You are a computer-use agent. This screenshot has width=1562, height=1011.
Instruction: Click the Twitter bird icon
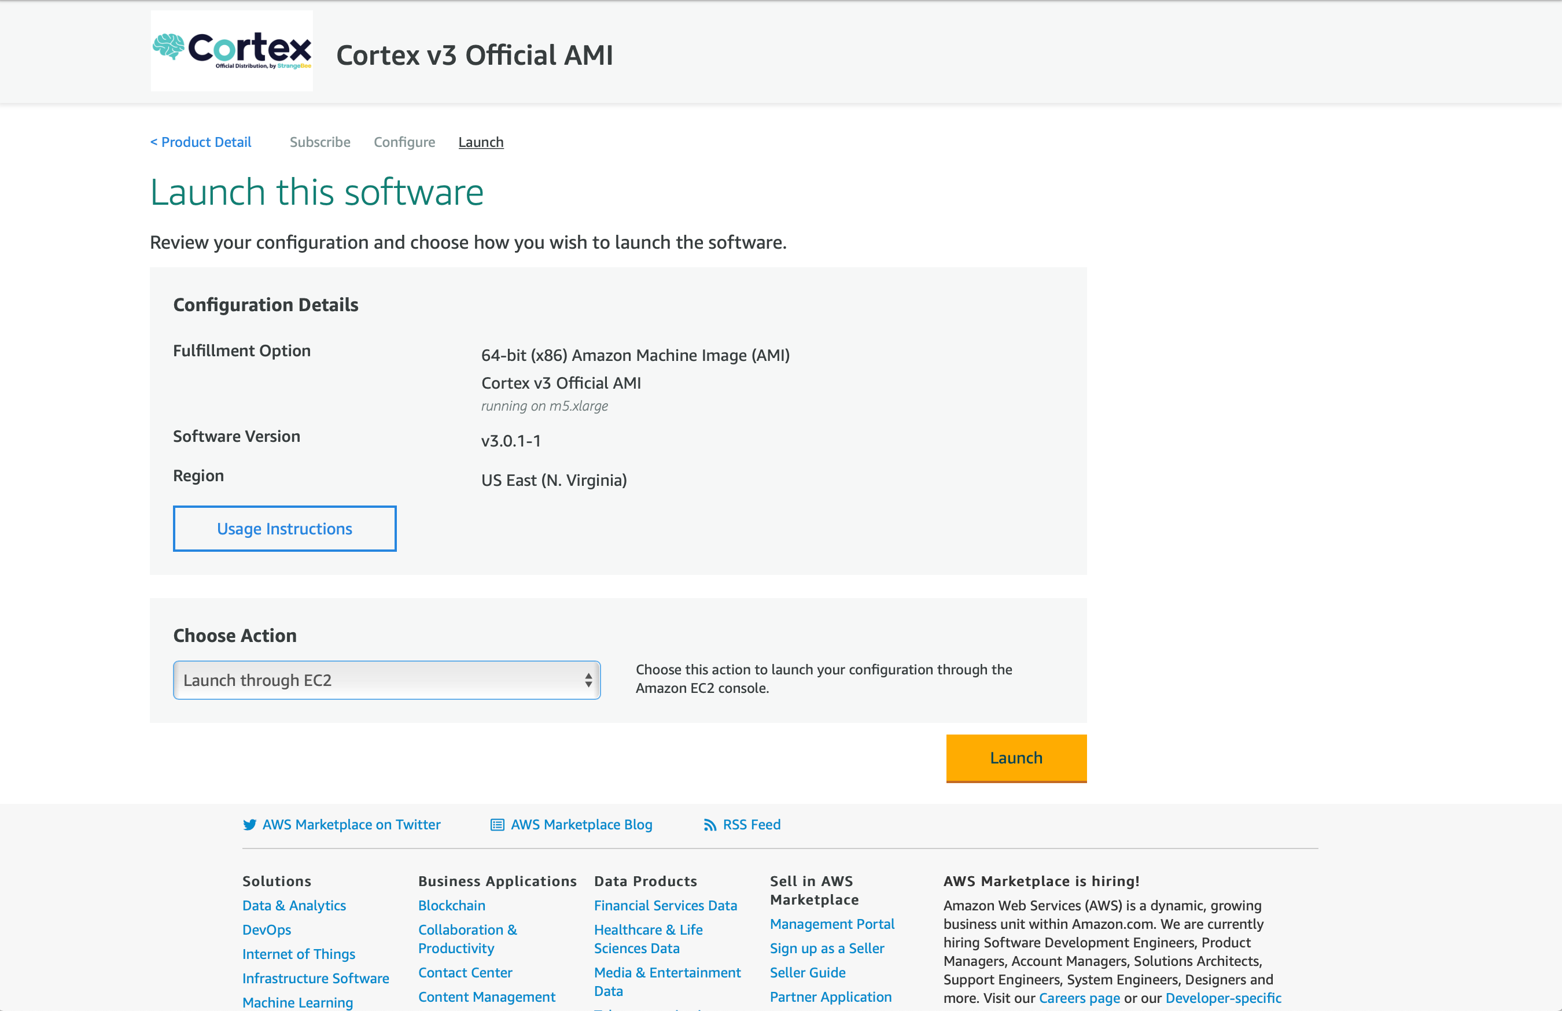click(x=250, y=825)
